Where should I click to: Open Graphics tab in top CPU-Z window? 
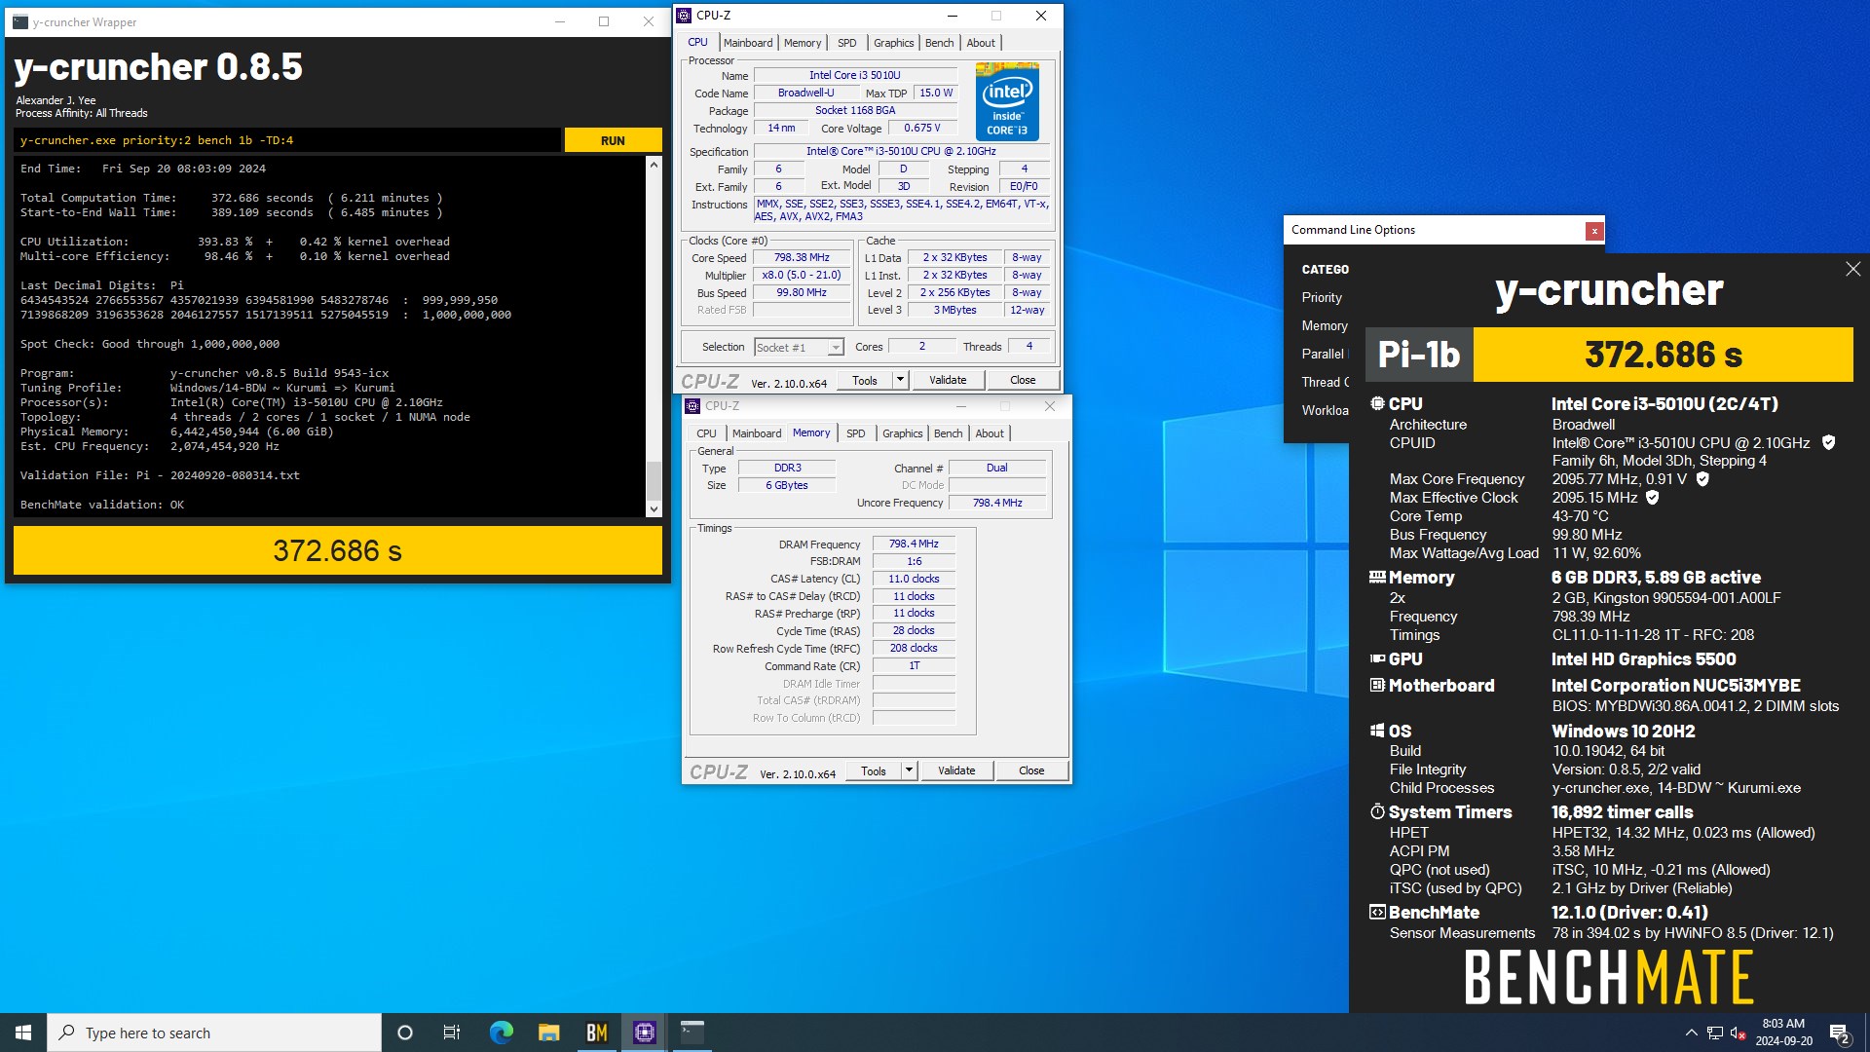[x=893, y=43]
